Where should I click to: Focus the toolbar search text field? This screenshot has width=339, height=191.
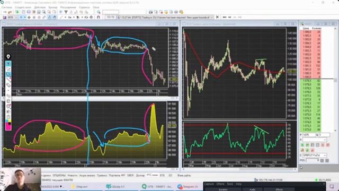point(111,12)
